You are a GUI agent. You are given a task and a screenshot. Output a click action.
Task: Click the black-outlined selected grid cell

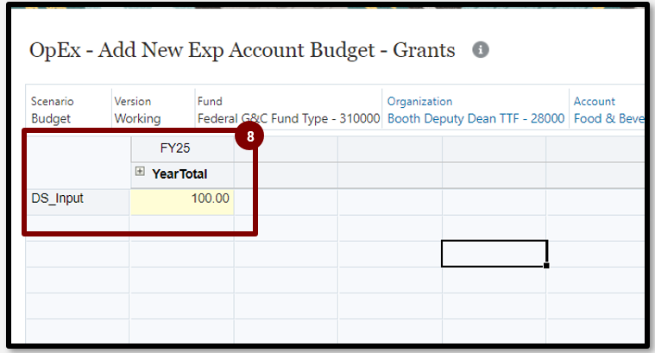click(494, 253)
